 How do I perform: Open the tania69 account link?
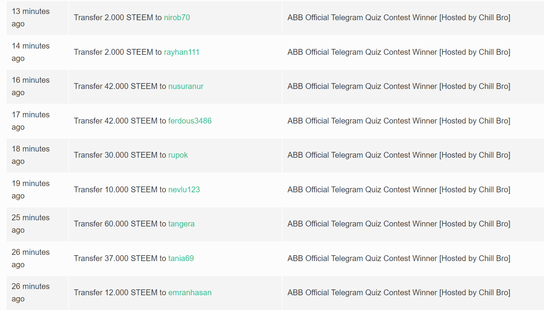pos(181,258)
